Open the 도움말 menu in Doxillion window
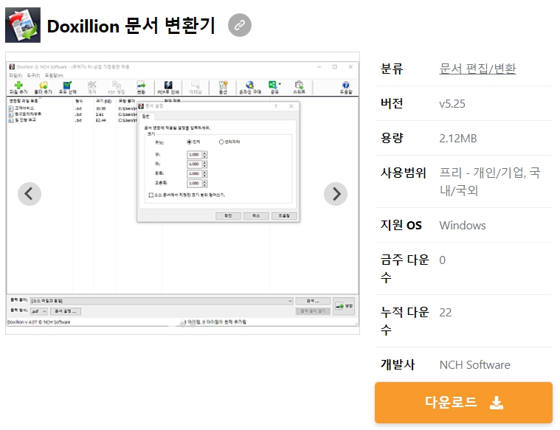 click(54, 75)
